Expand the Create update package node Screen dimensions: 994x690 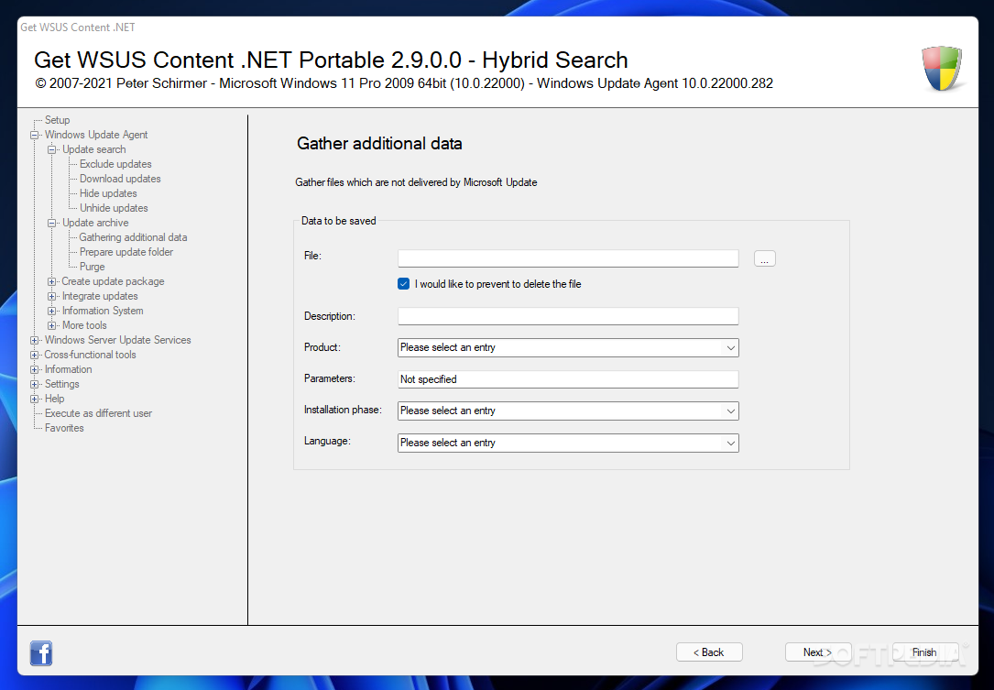(52, 281)
